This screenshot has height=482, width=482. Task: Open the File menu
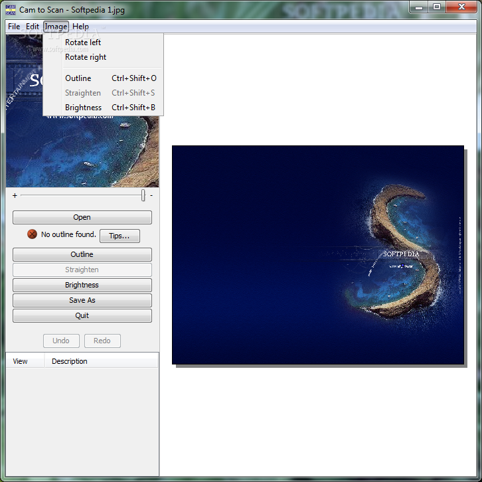click(x=14, y=27)
